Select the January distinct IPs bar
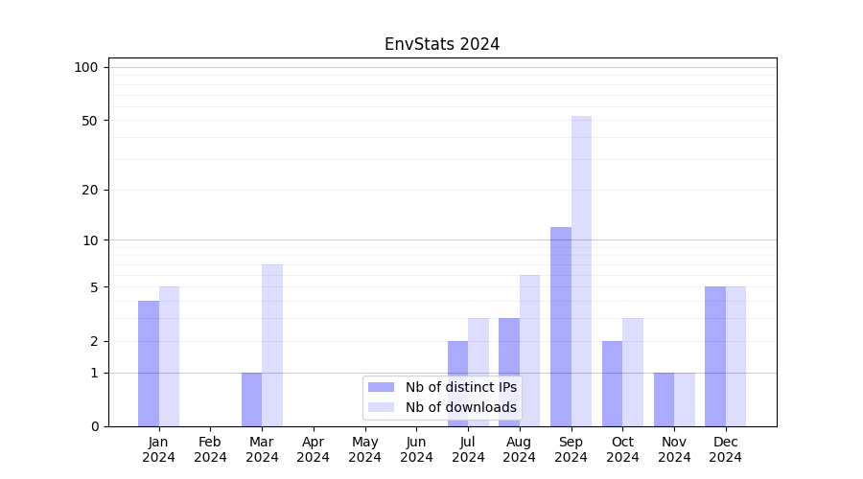The image size is (863, 479). pyautogui.click(x=149, y=363)
